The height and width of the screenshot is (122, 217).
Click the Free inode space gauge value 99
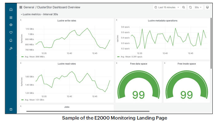click(x=187, y=95)
